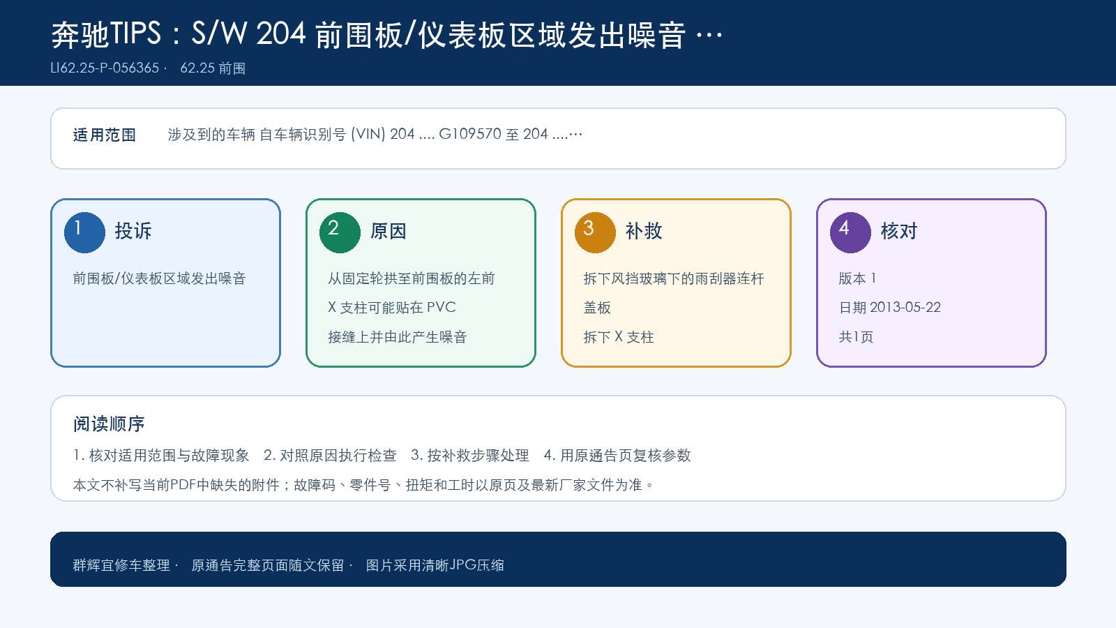1116x628 pixels.
Task: Click the green circle numbered 2
Action: 340,232
